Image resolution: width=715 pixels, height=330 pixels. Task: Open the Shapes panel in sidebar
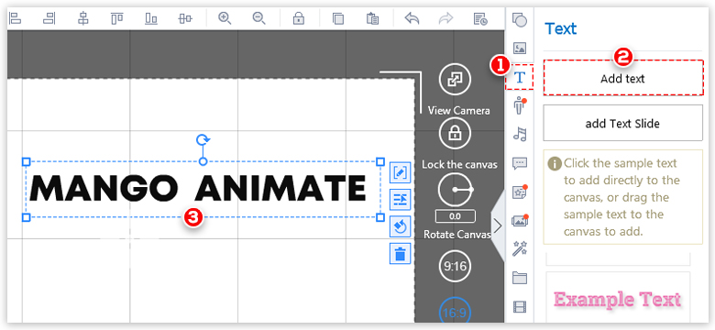click(x=520, y=20)
